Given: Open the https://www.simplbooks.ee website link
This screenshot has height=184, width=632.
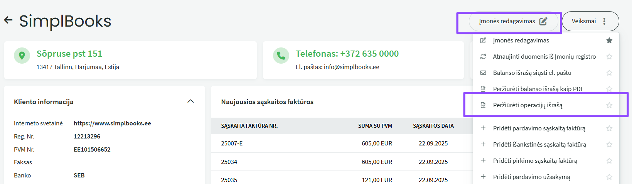Looking at the screenshot, I should (112, 123).
